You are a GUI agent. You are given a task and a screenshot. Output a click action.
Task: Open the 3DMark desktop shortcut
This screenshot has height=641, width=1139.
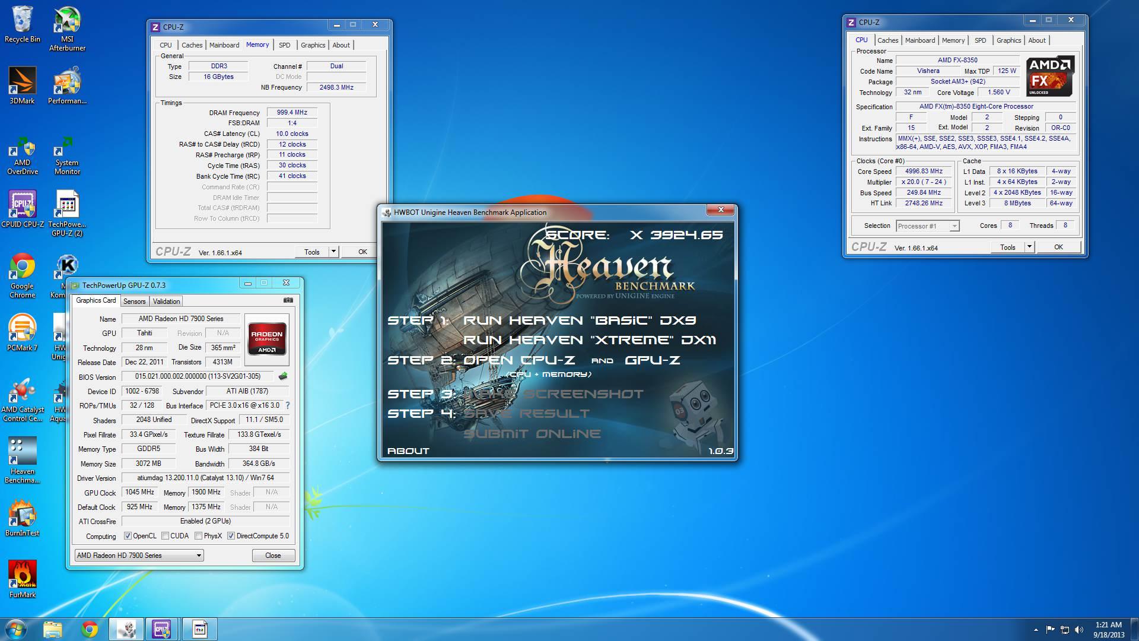tap(22, 86)
